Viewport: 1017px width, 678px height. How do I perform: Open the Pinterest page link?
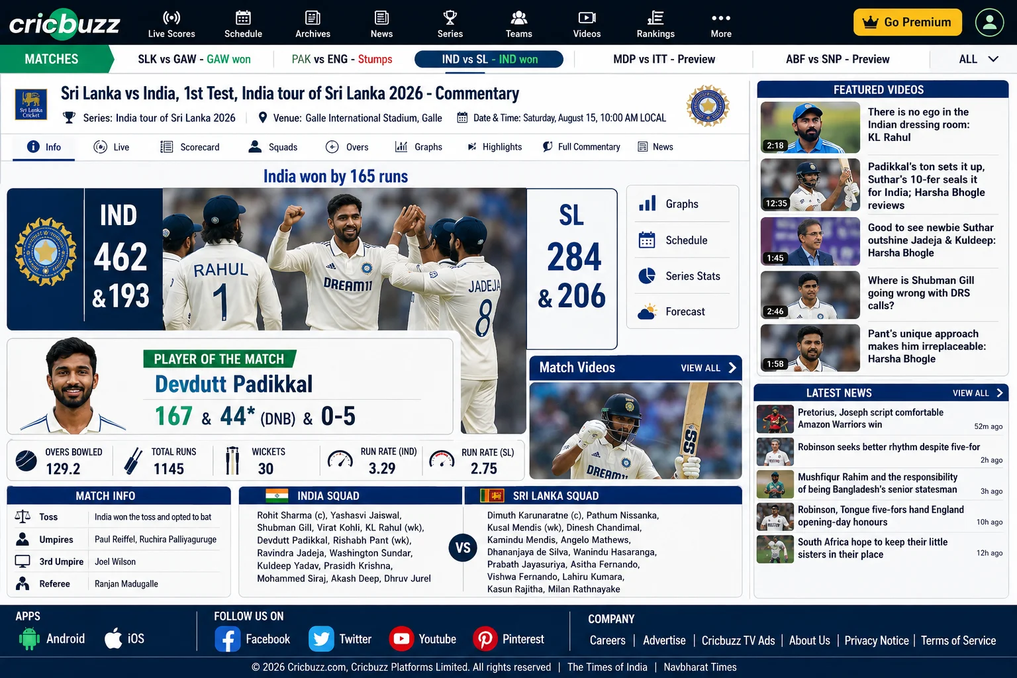[x=508, y=639]
